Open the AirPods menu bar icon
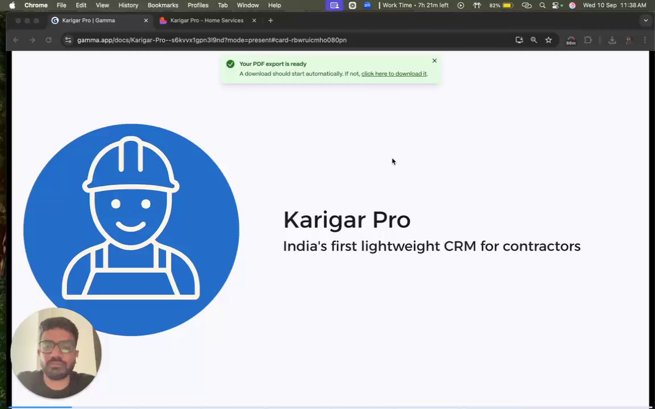Viewport: 655px width, 409px height. coord(476,6)
